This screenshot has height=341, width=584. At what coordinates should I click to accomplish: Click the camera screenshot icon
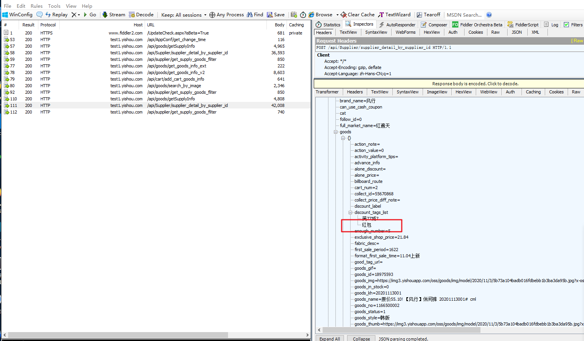click(x=294, y=15)
